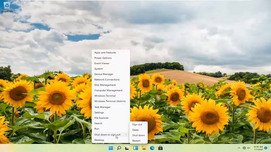Open Event Viewer
Screen dimensions: 271x152
coord(111,63)
